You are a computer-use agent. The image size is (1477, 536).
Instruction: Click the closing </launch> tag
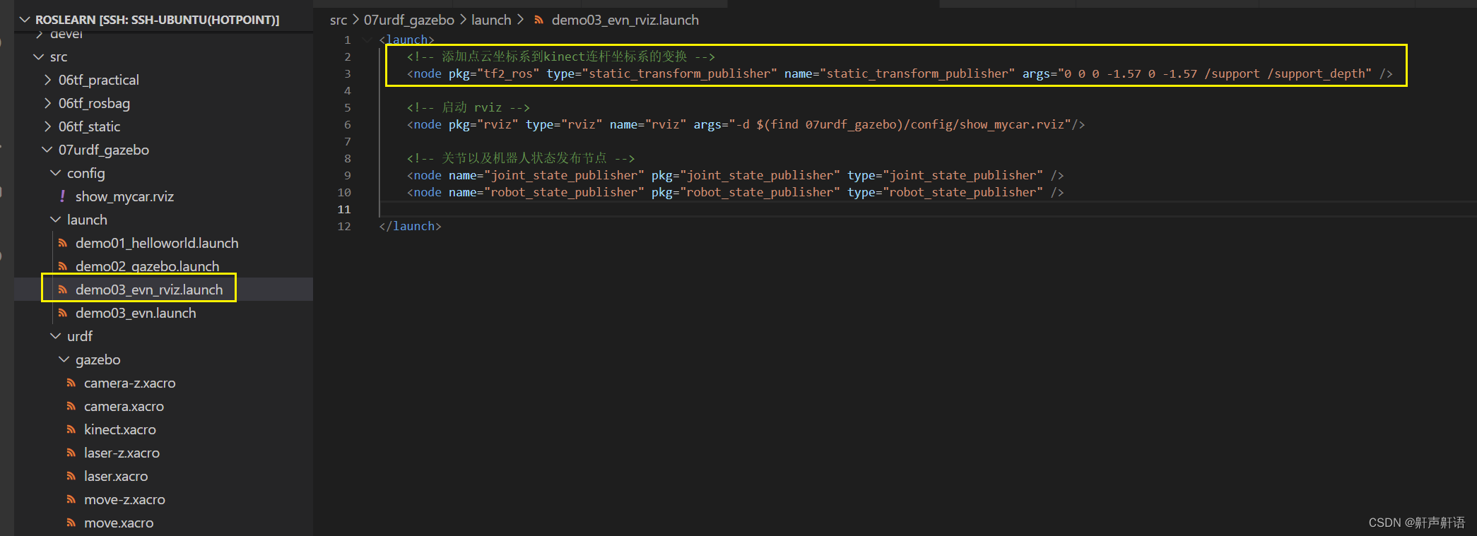pyautogui.click(x=410, y=226)
